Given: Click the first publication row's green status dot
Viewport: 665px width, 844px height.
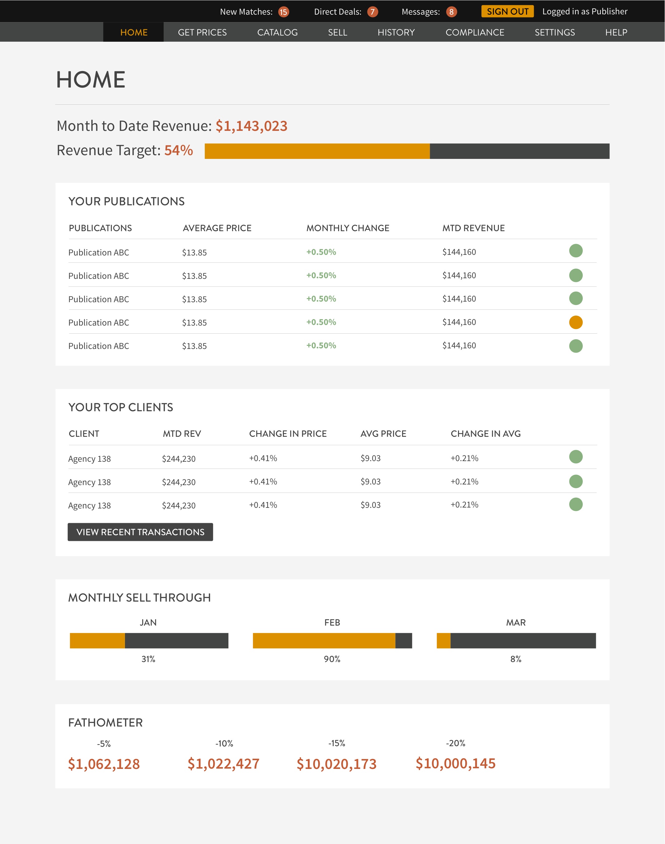Looking at the screenshot, I should click(x=576, y=251).
